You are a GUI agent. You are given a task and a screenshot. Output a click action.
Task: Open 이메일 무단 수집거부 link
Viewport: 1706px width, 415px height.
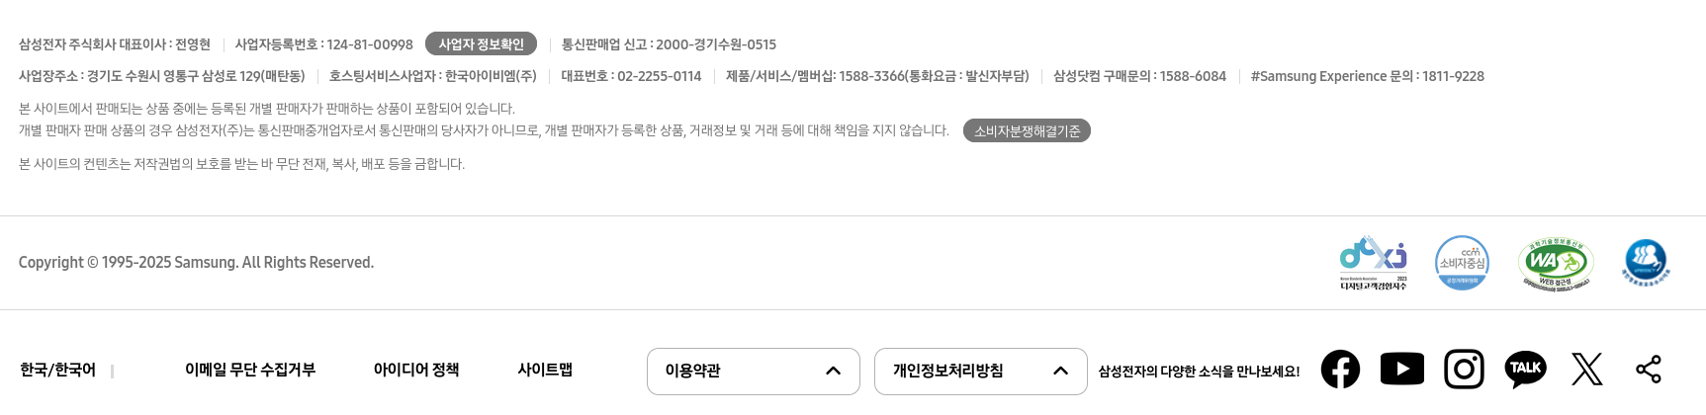click(249, 370)
